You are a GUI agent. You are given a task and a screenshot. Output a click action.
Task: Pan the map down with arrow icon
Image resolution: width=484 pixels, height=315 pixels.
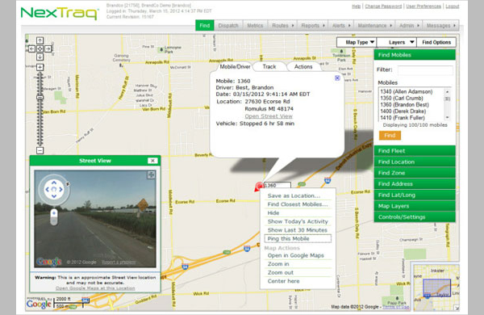coord(40,57)
